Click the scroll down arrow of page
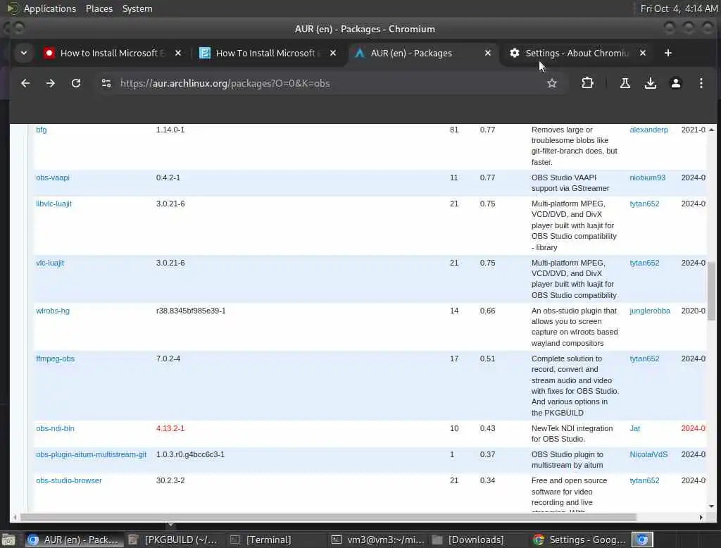This screenshot has width=721, height=548. 711,506
